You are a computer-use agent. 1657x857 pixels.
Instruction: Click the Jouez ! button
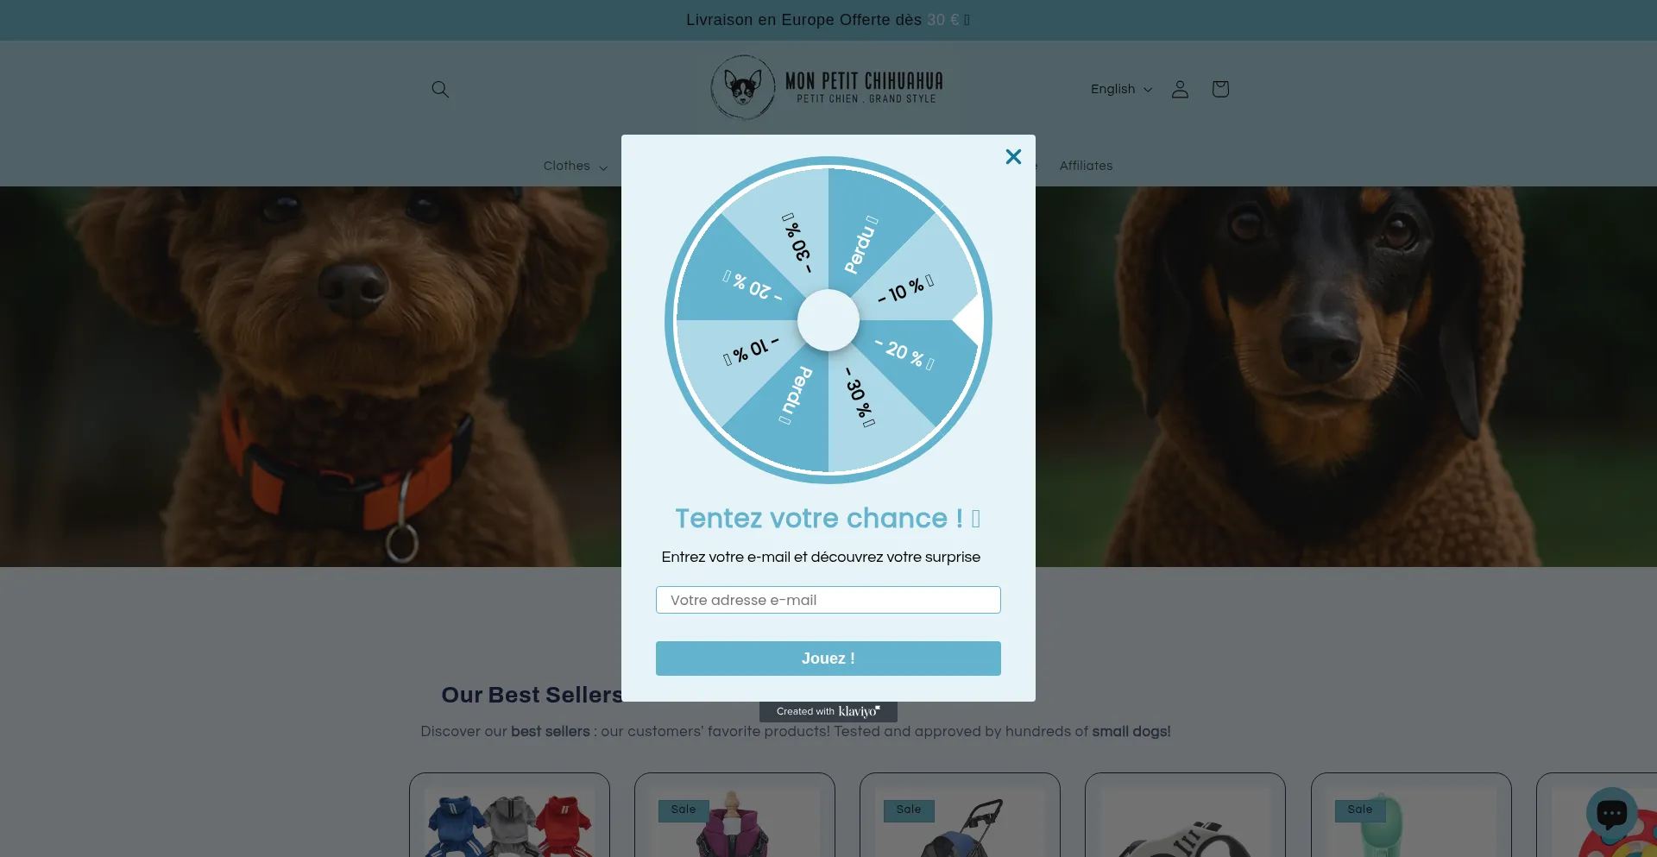click(x=828, y=659)
